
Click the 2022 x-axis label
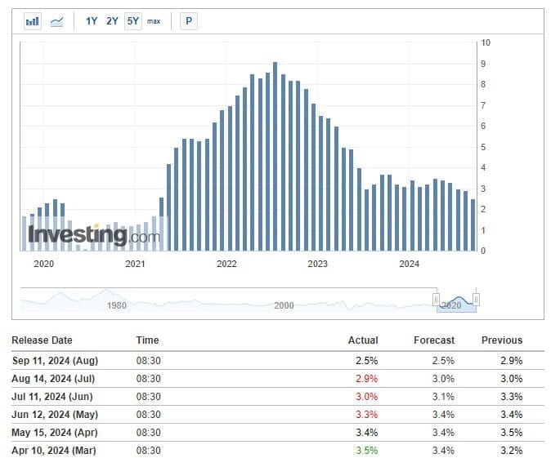click(226, 264)
